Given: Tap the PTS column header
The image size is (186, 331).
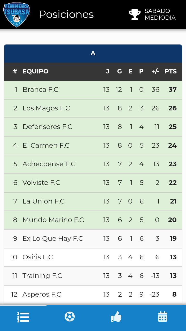Looking at the screenshot, I should (x=171, y=71).
